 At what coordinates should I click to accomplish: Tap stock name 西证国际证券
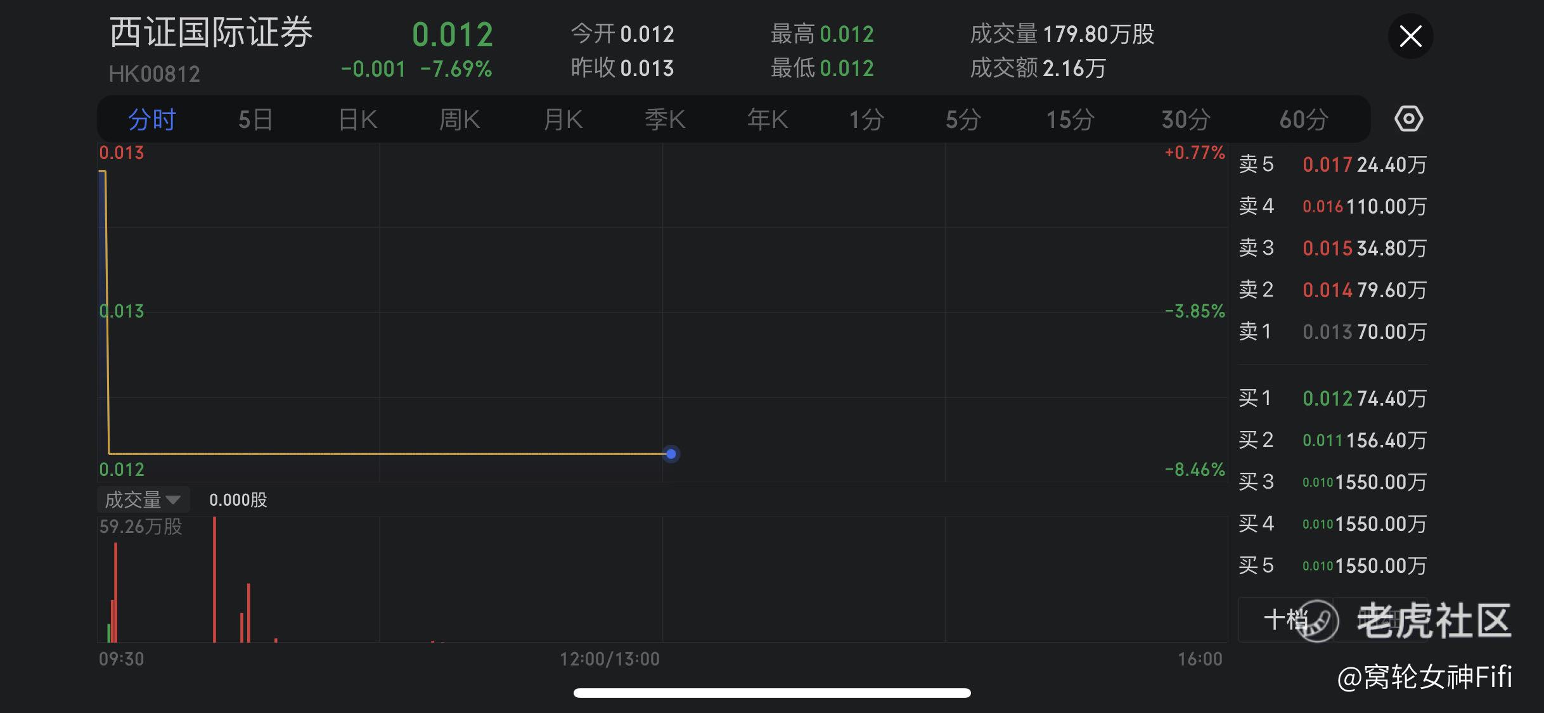click(x=211, y=33)
